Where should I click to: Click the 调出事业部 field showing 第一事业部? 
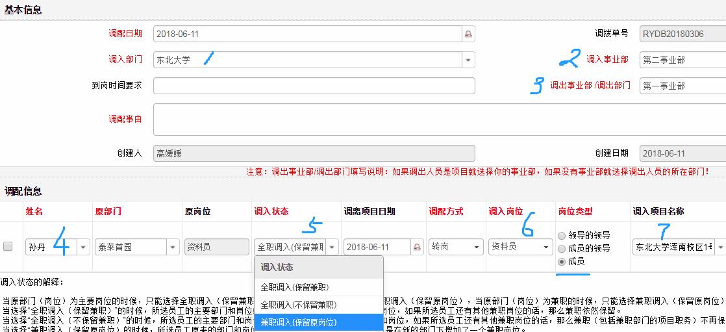[682, 86]
